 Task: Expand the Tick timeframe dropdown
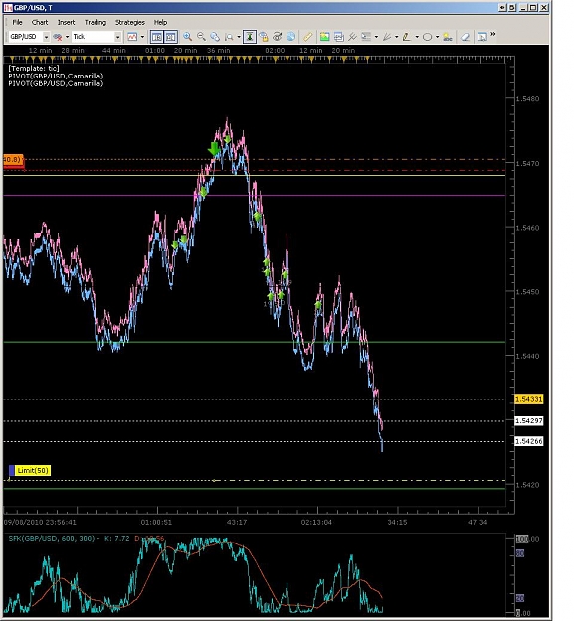[117, 37]
